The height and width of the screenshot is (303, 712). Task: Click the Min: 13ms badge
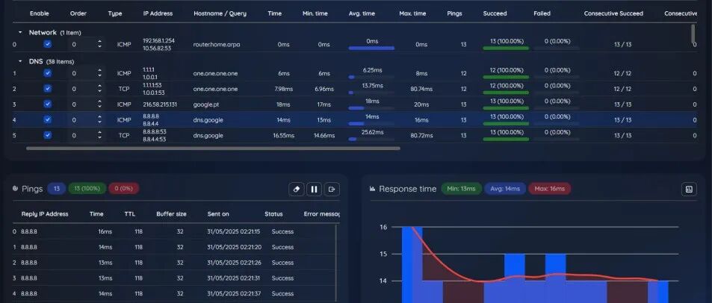[x=461, y=188]
